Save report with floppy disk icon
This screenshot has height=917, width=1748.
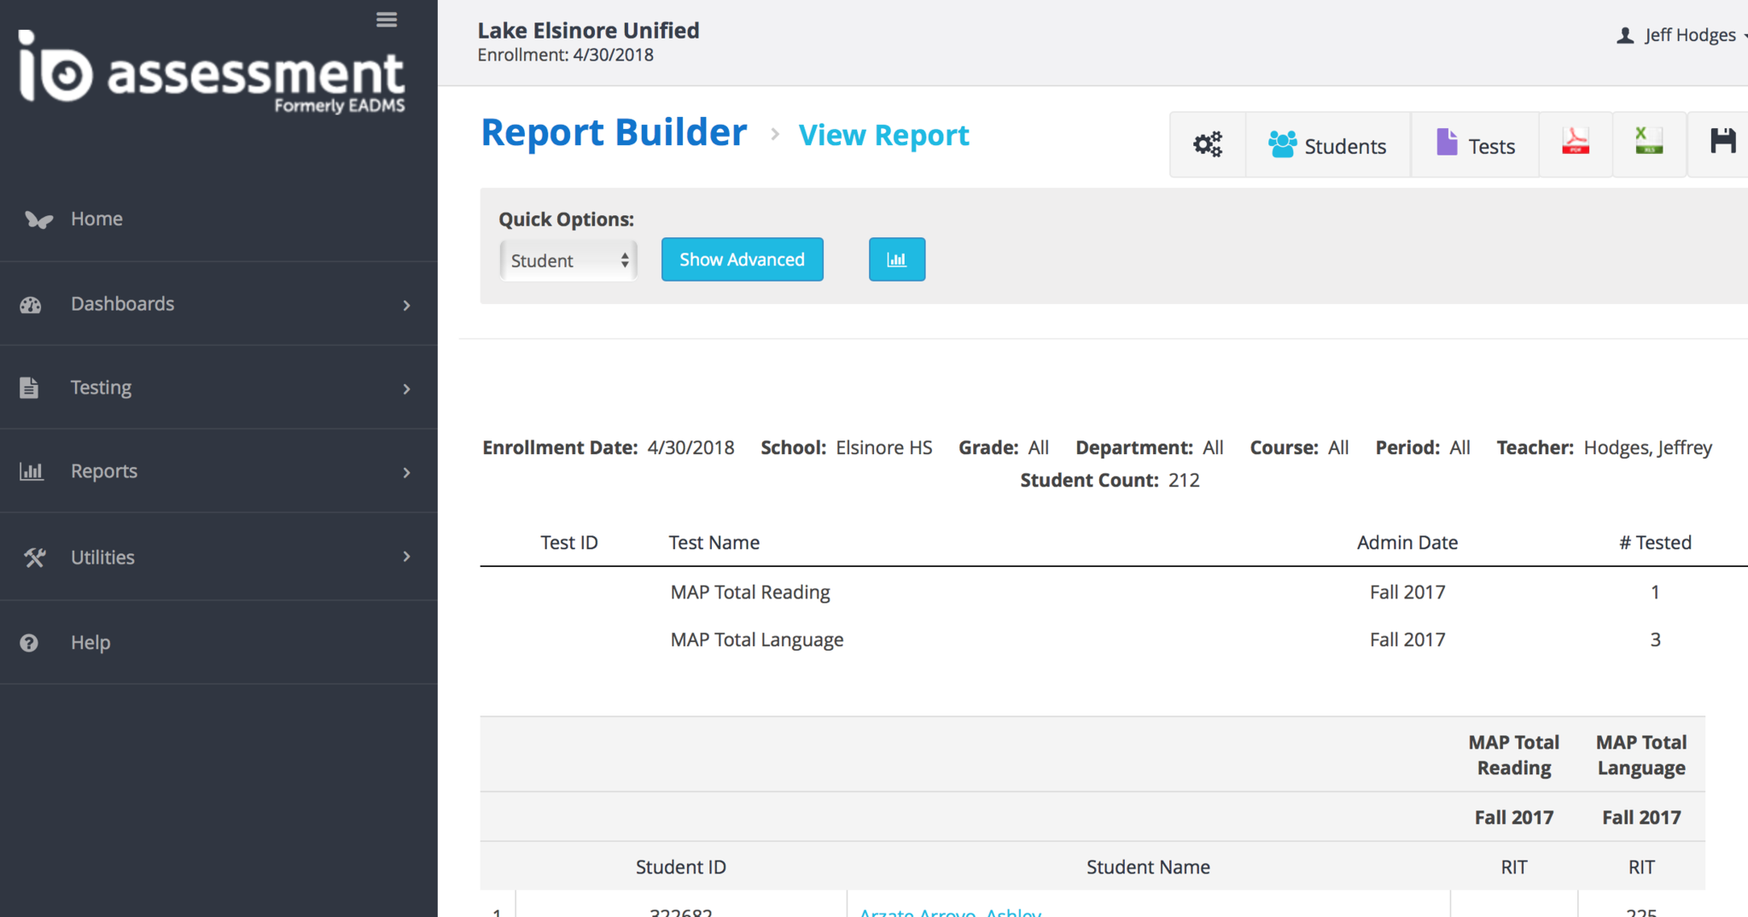[1722, 143]
